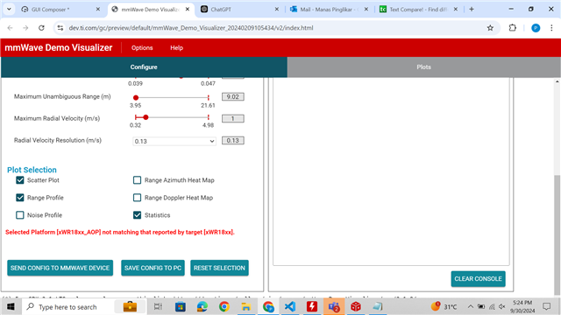The image size is (561, 315).
Task: Open the tab search dropdown arrow
Action: click(9, 10)
